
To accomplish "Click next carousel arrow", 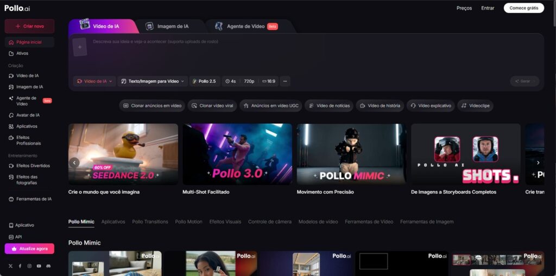I will pos(538,163).
